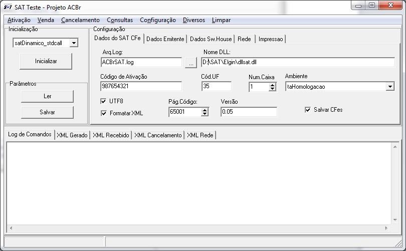The width and height of the screenshot is (406, 251).
Task: Open the Venda menu
Action: point(46,20)
